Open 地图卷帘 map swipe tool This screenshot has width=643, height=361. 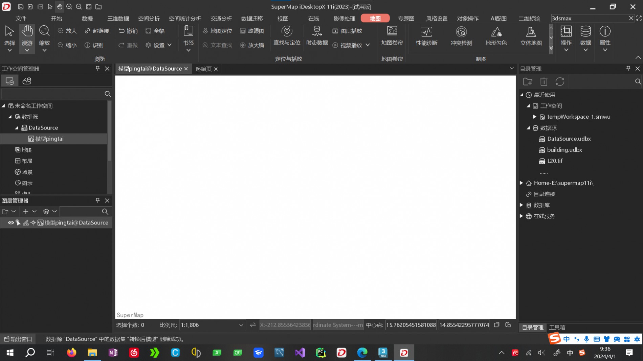click(x=392, y=36)
